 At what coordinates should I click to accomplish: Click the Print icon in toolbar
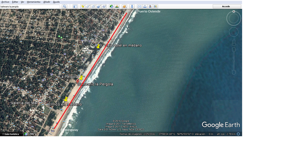(145, 6)
